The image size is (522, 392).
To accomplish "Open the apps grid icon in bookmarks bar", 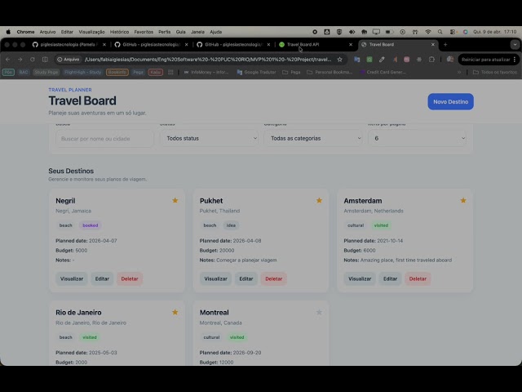I will (170, 72).
